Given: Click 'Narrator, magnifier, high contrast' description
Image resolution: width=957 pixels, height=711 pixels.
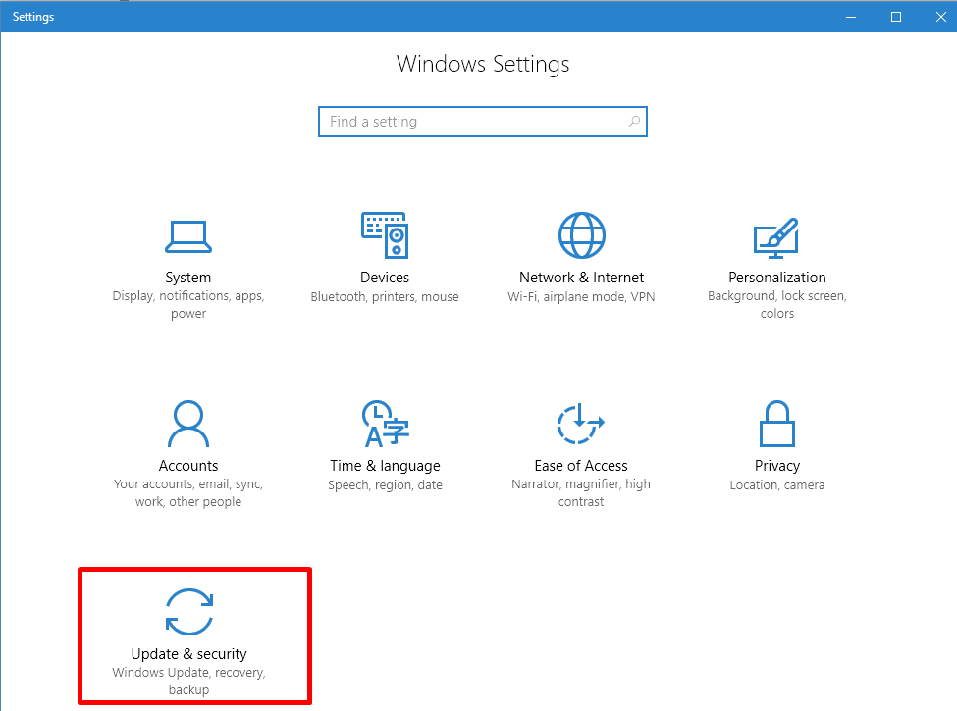Looking at the screenshot, I should [x=581, y=492].
